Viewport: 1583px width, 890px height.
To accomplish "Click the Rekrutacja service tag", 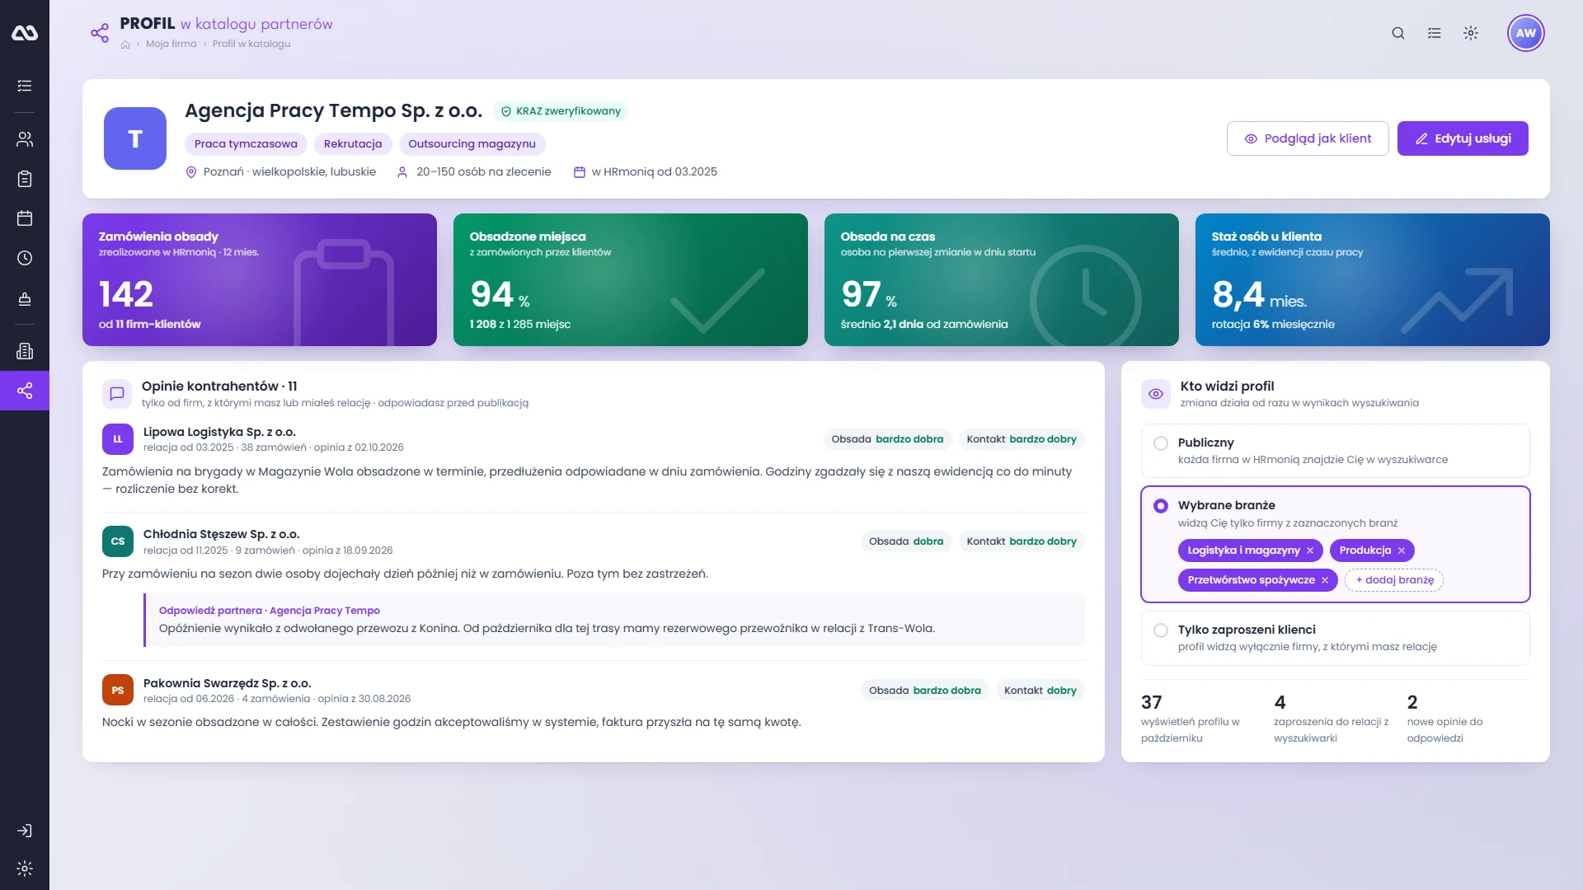I will click(353, 144).
